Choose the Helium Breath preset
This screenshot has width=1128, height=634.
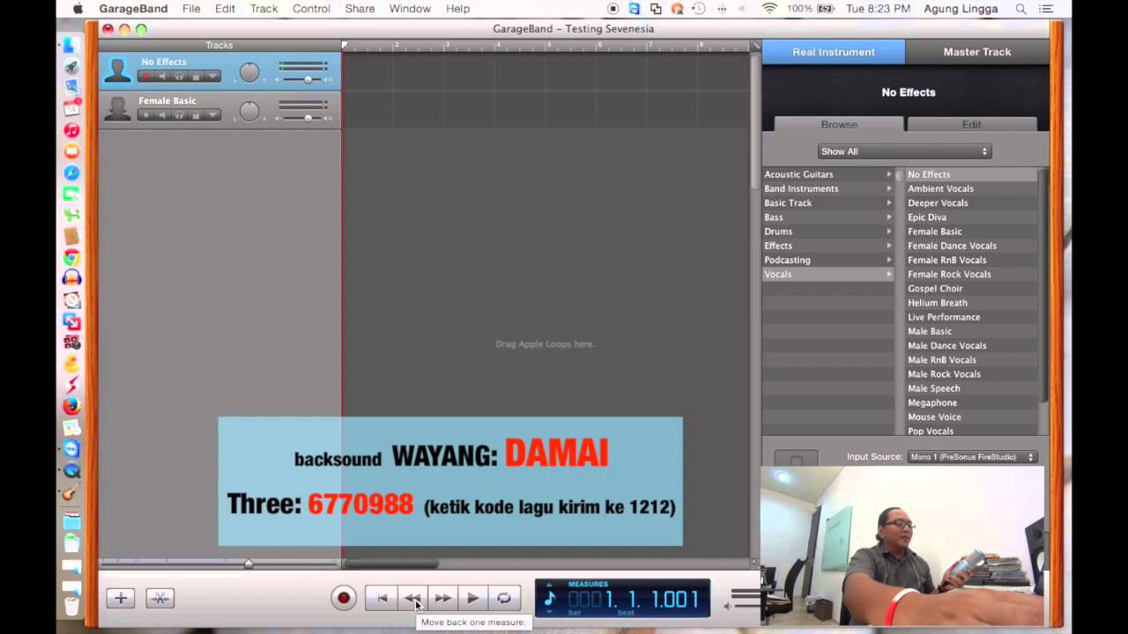click(937, 303)
